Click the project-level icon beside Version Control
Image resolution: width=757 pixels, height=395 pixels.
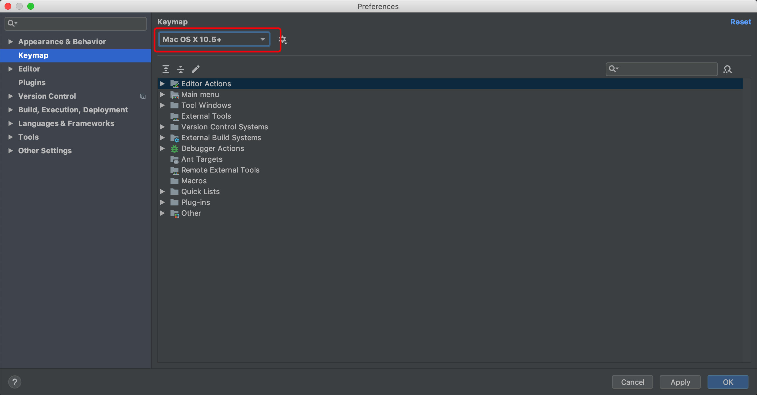coord(143,96)
